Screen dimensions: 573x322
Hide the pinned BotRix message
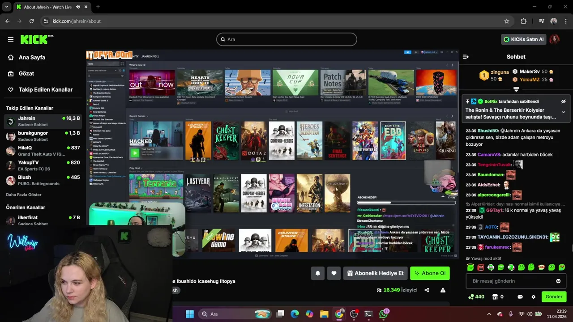[x=563, y=102]
